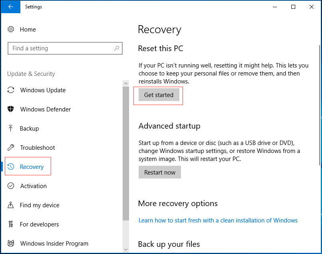Click the Restart now button
Image resolution: width=322 pixels, height=254 pixels.
pyautogui.click(x=160, y=172)
